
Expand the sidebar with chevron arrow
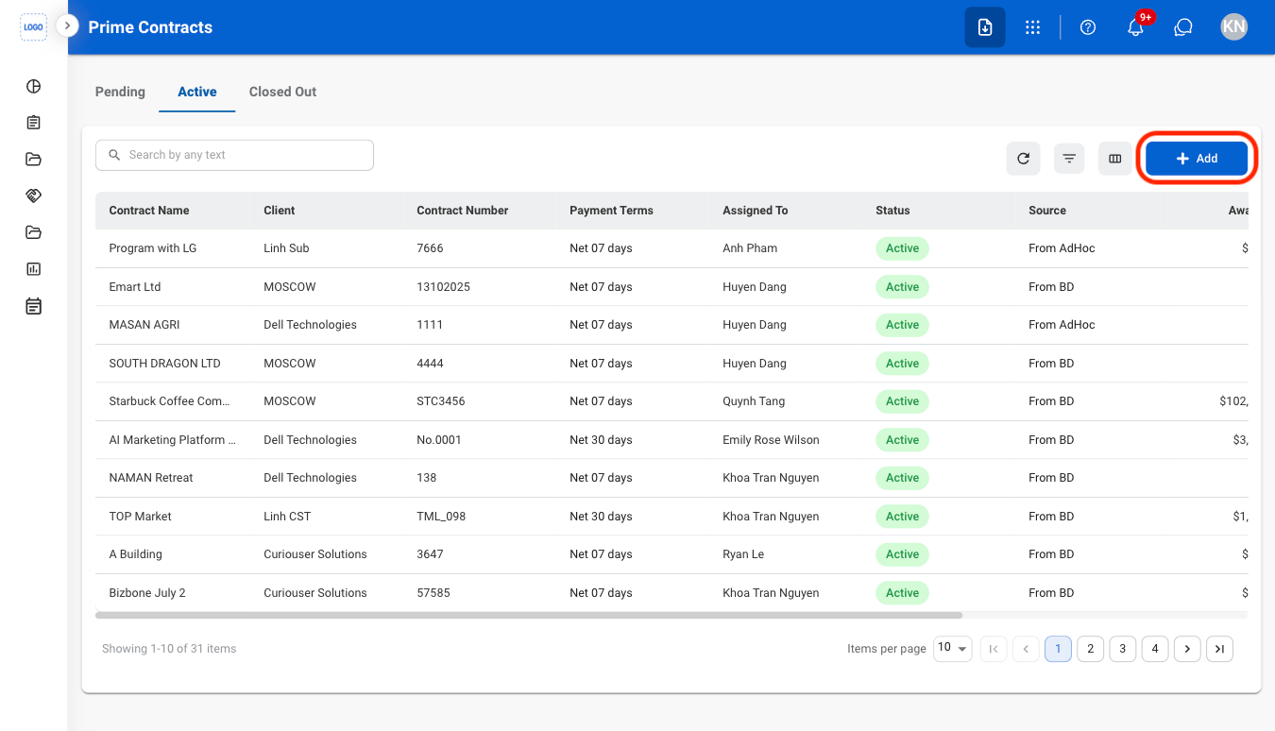(67, 25)
